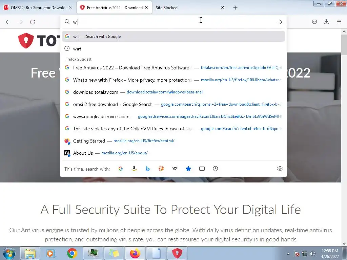Open Windows Explorer from taskbar
The image size is (347, 260).
30,253
